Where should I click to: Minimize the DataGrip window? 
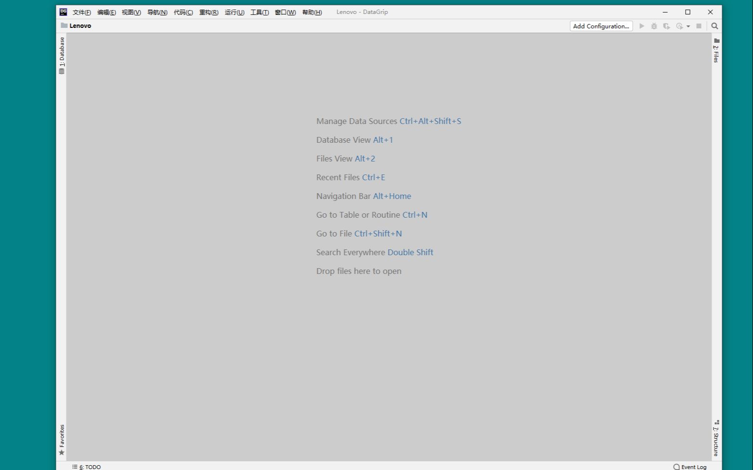click(x=665, y=12)
